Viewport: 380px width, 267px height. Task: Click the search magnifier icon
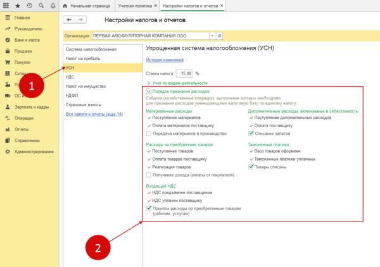click(39, 6)
